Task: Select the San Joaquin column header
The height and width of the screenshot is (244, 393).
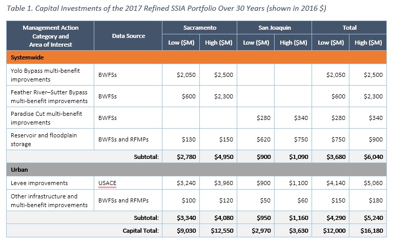Action: coord(274,28)
